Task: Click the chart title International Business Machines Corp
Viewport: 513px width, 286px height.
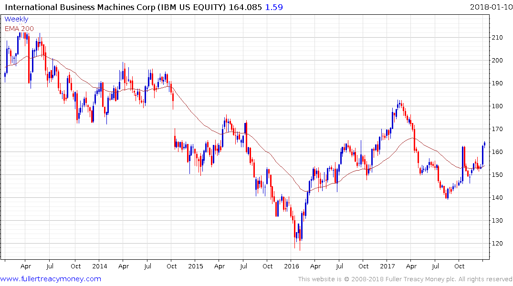Action: pyautogui.click(x=80, y=7)
